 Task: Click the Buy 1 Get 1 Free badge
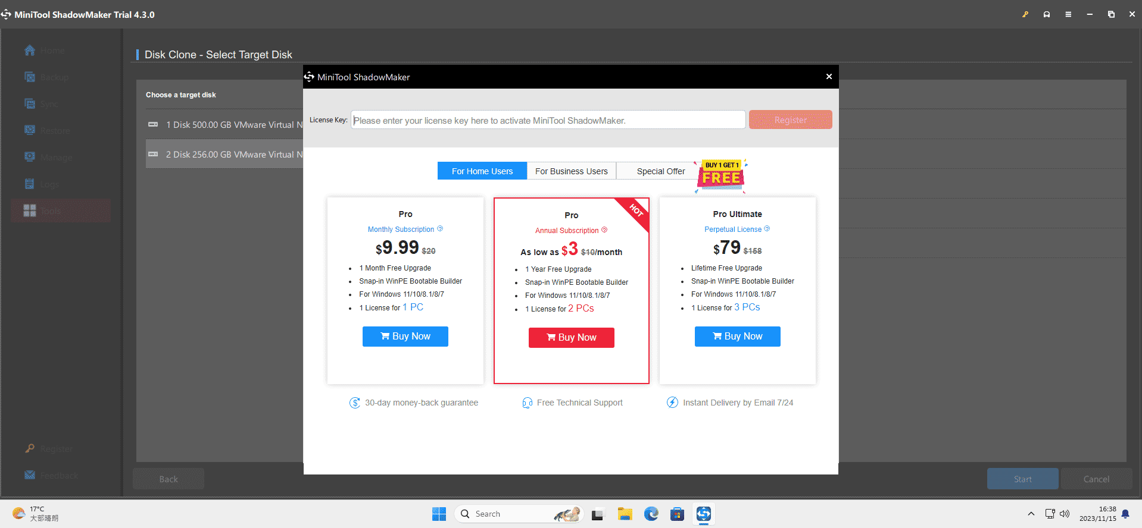721,175
